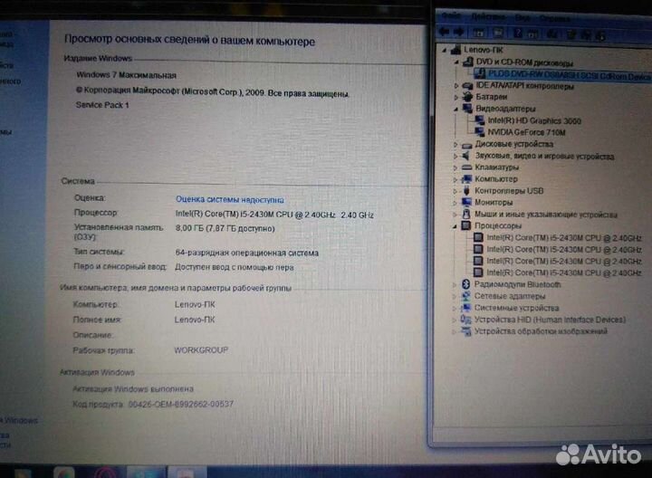
Task: Click the Мониторы monitor icon
Action: click(x=466, y=203)
